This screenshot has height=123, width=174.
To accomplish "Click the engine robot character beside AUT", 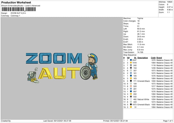I will pyautogui.click(x=33, y=76).
